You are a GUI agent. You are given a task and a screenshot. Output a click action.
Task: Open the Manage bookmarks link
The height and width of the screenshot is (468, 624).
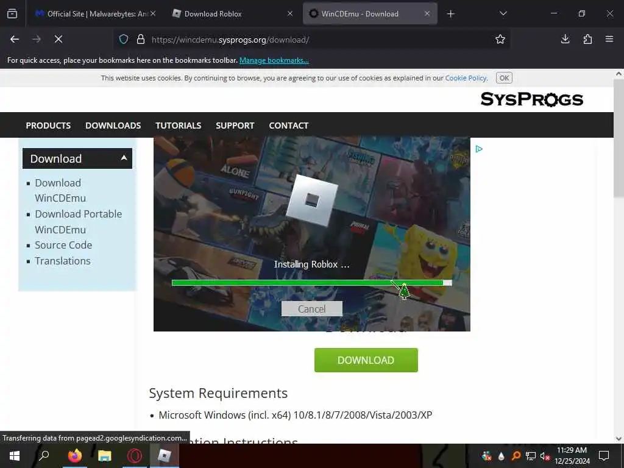click(274, 60)
